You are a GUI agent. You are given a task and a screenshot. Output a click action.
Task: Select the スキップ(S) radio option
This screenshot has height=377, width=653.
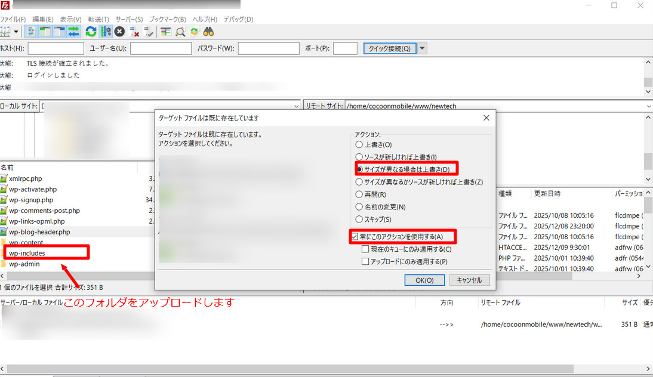pos(359,220)
